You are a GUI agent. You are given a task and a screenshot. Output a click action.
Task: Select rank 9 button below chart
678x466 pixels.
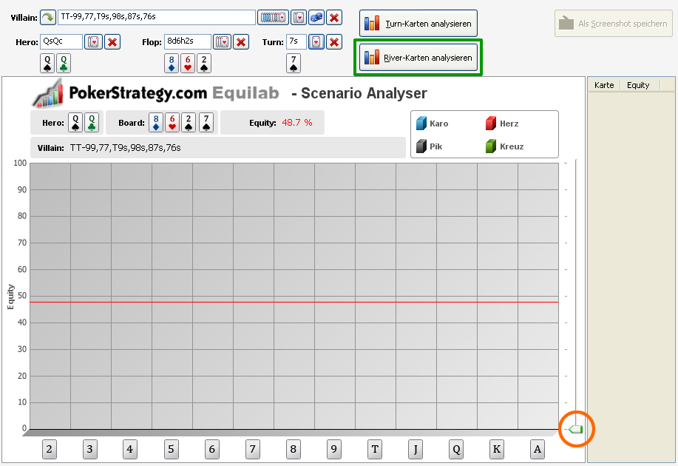pyautogui.click(x=333, y=449)
